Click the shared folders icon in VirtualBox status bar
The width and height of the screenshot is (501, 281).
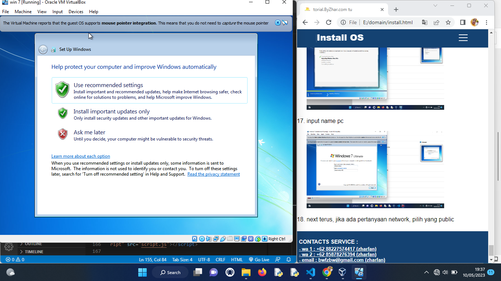coord(230,239)
